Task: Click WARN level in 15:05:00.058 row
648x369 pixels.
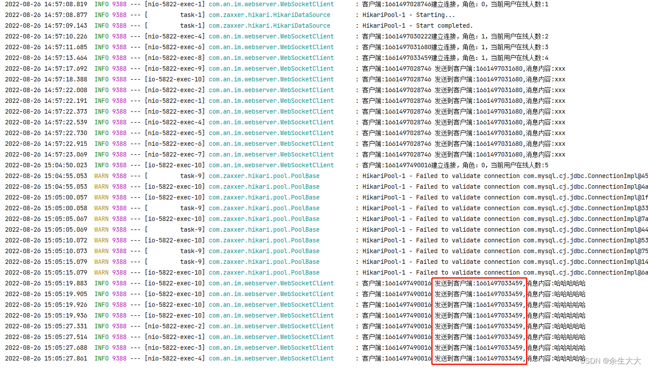Action: [101, 208]
